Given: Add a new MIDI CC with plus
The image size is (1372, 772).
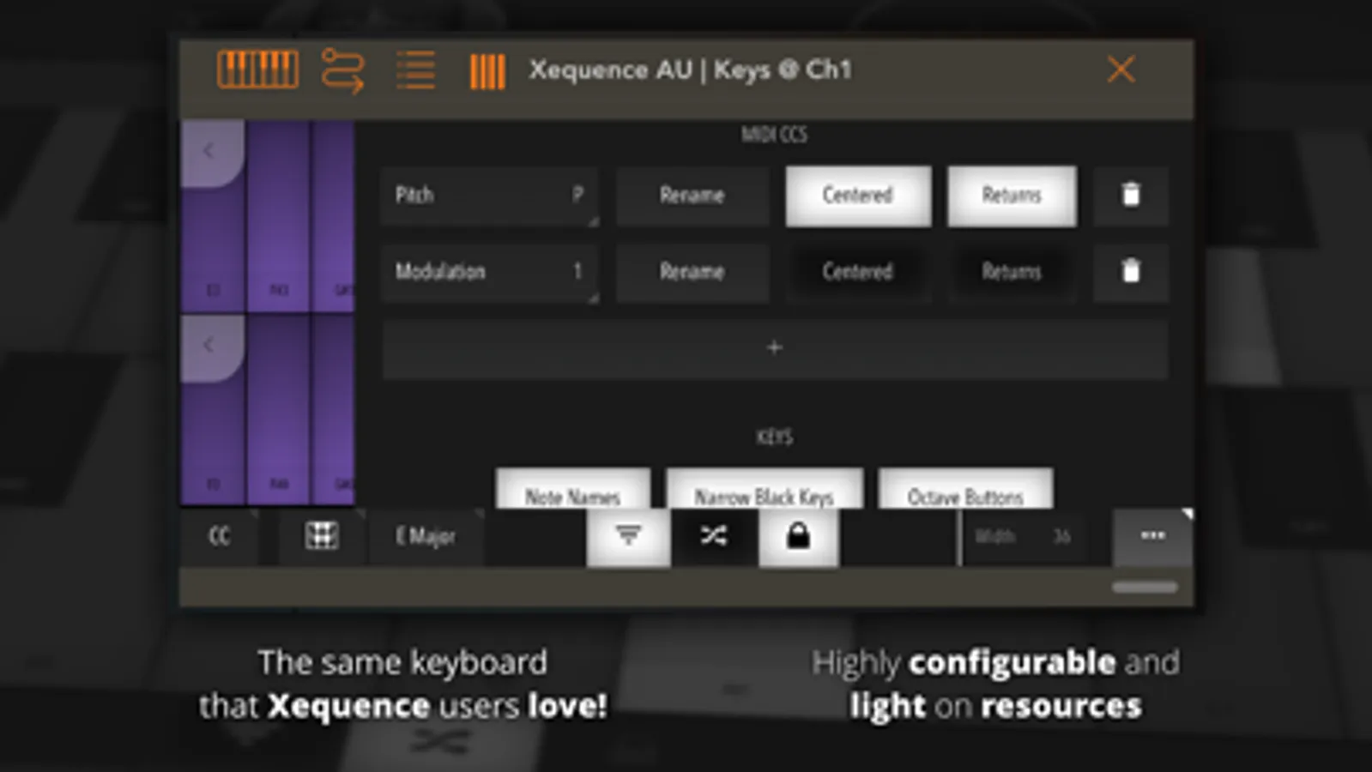Looking at the screenshot, I should pos(775,348).
